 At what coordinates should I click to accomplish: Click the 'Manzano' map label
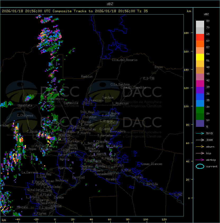[22, 207]
